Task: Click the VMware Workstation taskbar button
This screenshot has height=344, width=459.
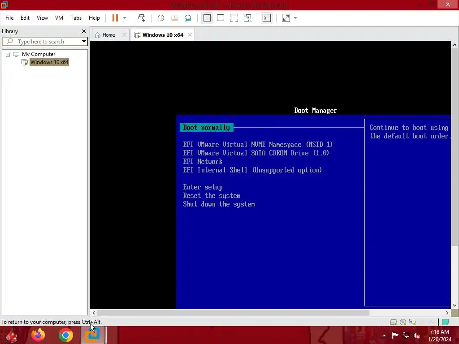Action: pyautogui.click(x=93, y=335)
